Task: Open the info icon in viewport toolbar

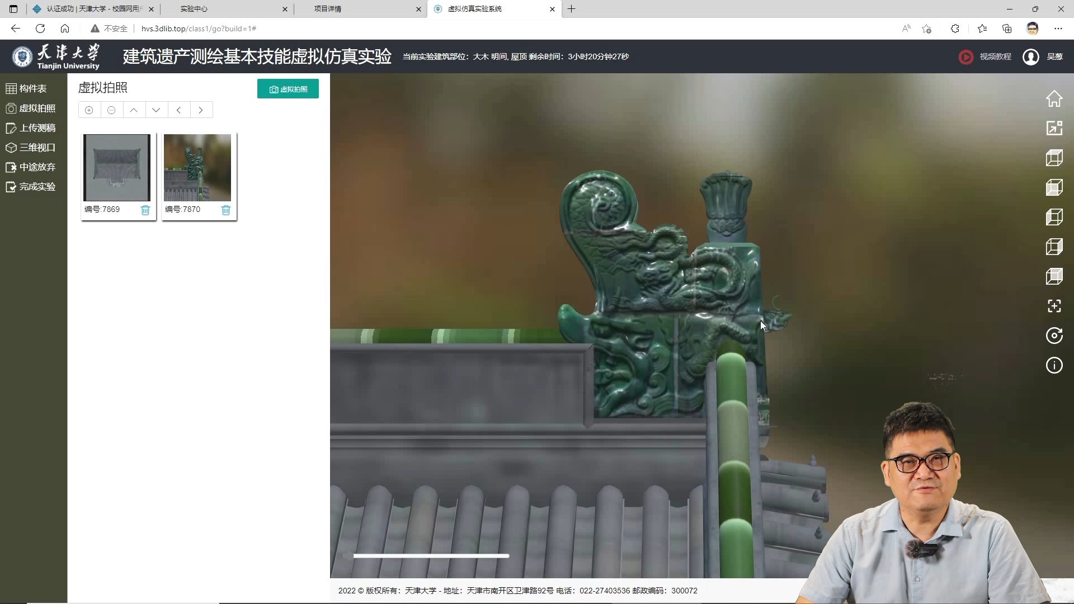Action: click(1054, 366)
